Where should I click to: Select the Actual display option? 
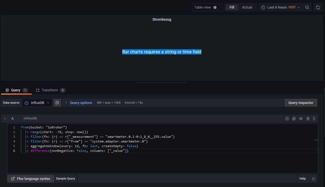tap(247, 7)
